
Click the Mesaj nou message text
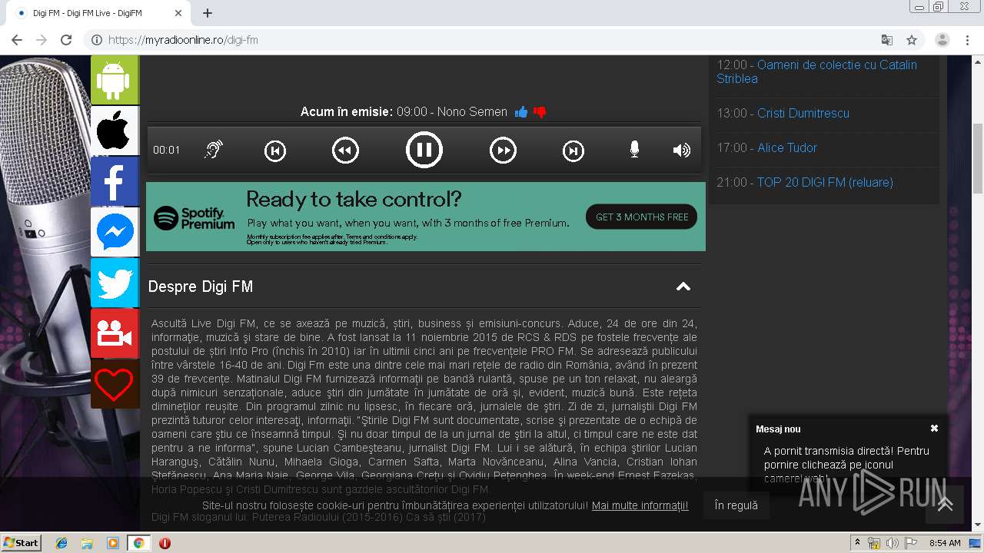[x=846, y=465]
